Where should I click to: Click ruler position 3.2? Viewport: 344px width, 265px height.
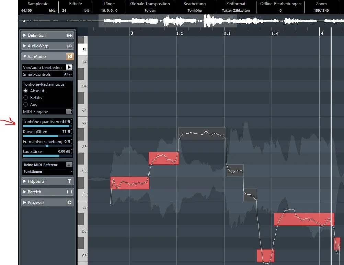click(x=180, y=33)
